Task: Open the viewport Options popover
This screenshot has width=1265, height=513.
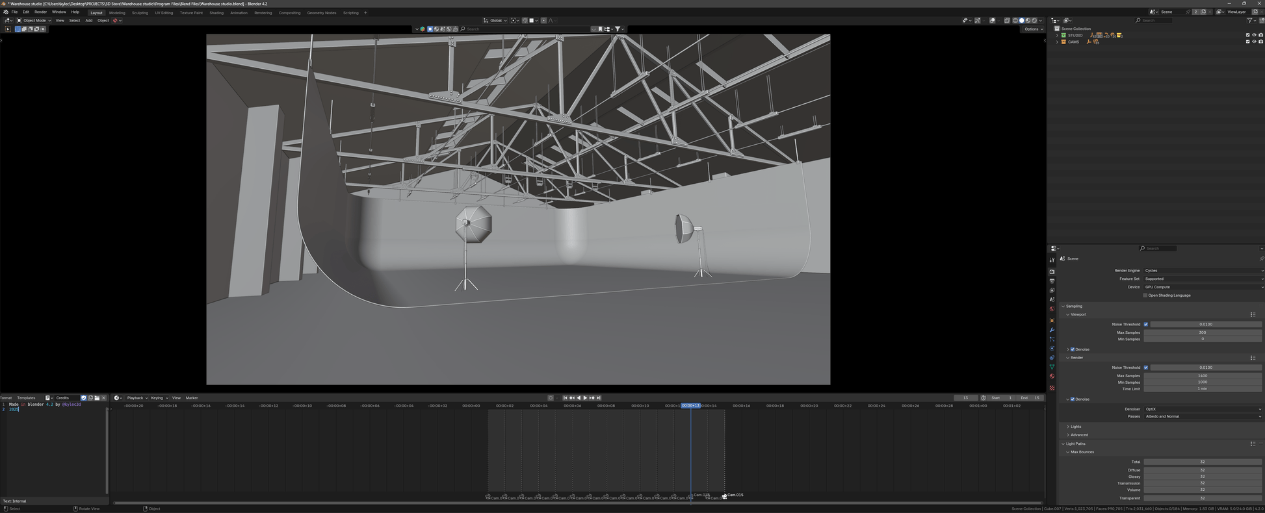Action: click(1032, 29)
